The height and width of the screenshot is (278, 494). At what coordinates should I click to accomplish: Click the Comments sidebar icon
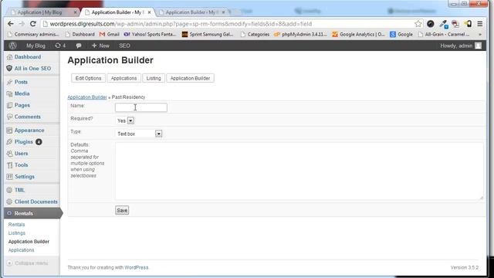(9, 117)
